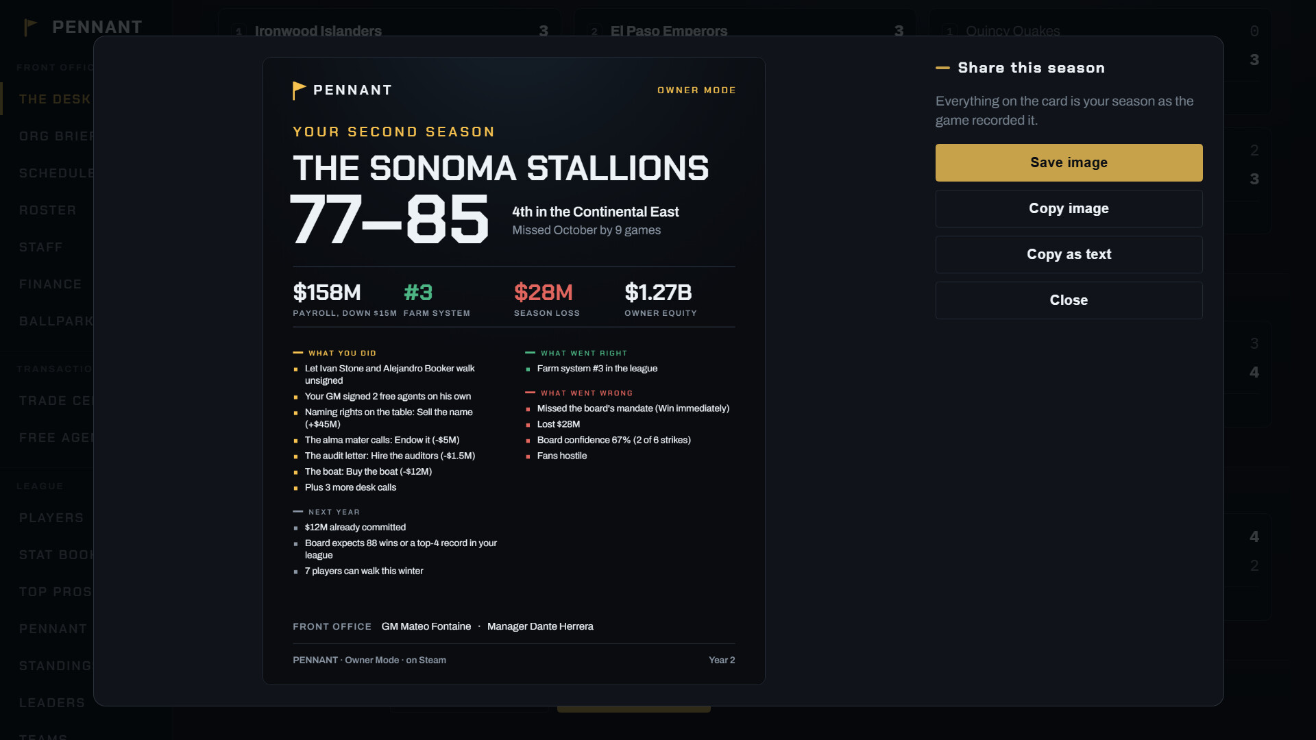The width and height of the screenshot is (1316, 740).
Task: Open the Players page under League
Action: [51, 518]
